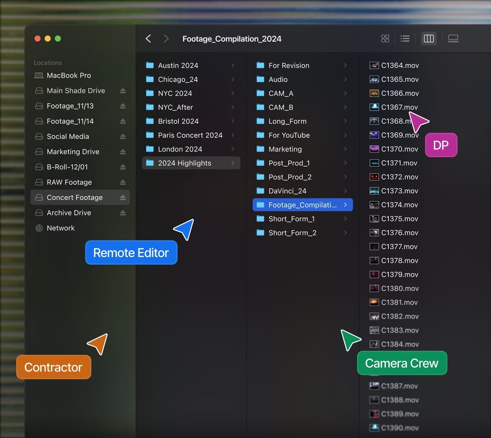Eject Concert Footage drive
The width and height of the screenshot is (491, 438).
(x=123, y=197)
